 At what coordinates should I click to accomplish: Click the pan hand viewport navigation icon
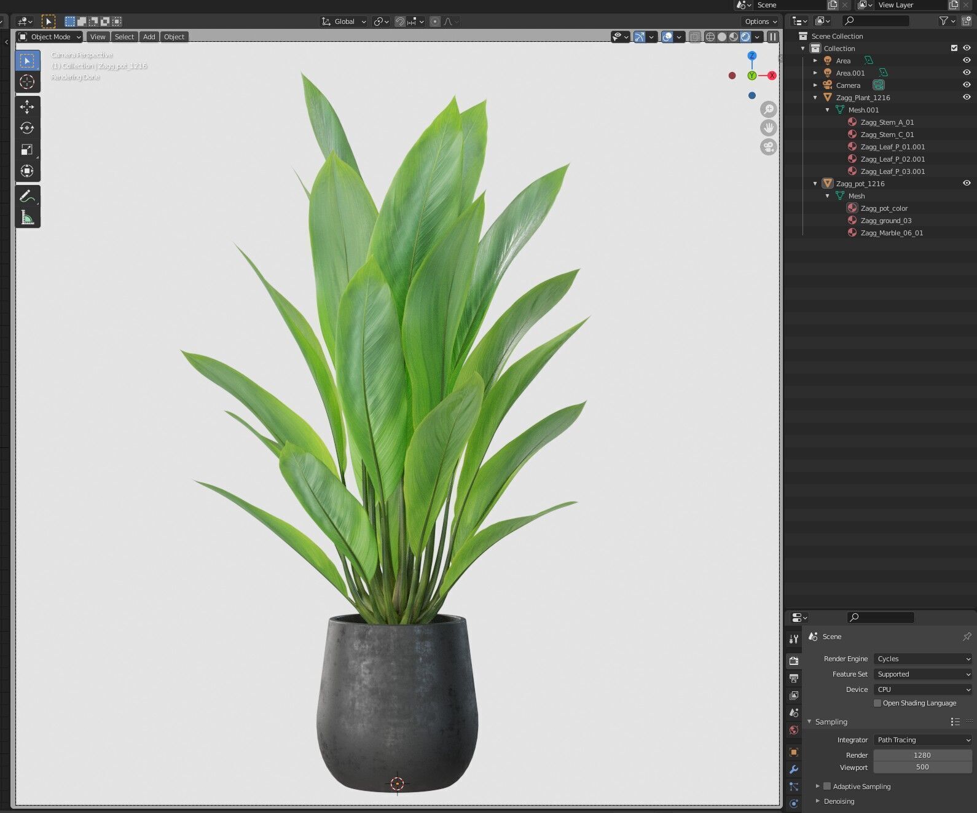769,128
